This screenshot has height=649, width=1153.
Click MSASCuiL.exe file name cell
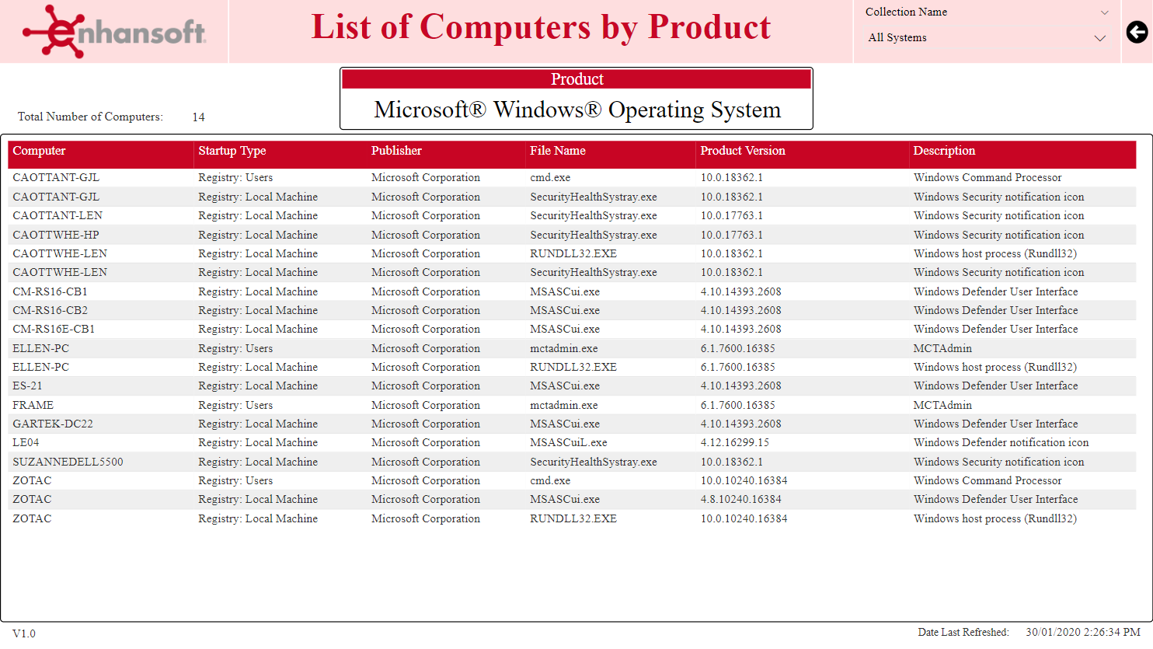tap(569, 442)
